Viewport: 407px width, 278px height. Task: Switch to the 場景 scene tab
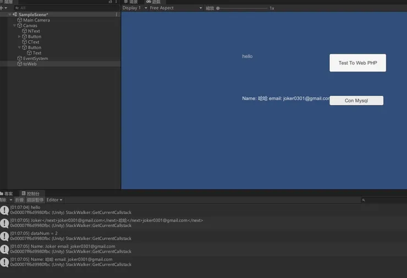(131, 2)
